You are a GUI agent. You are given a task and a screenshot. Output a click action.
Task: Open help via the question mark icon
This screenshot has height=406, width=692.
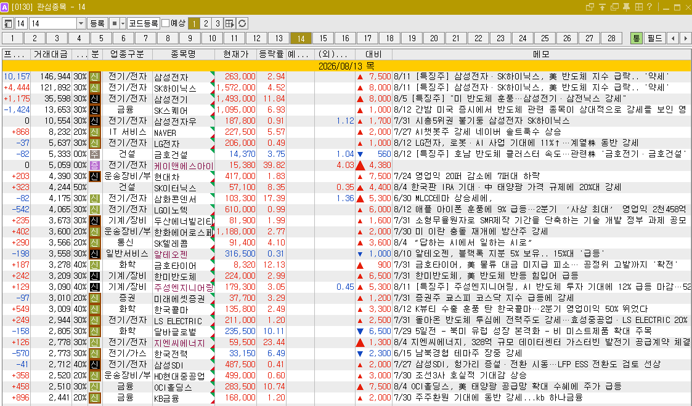649,7
